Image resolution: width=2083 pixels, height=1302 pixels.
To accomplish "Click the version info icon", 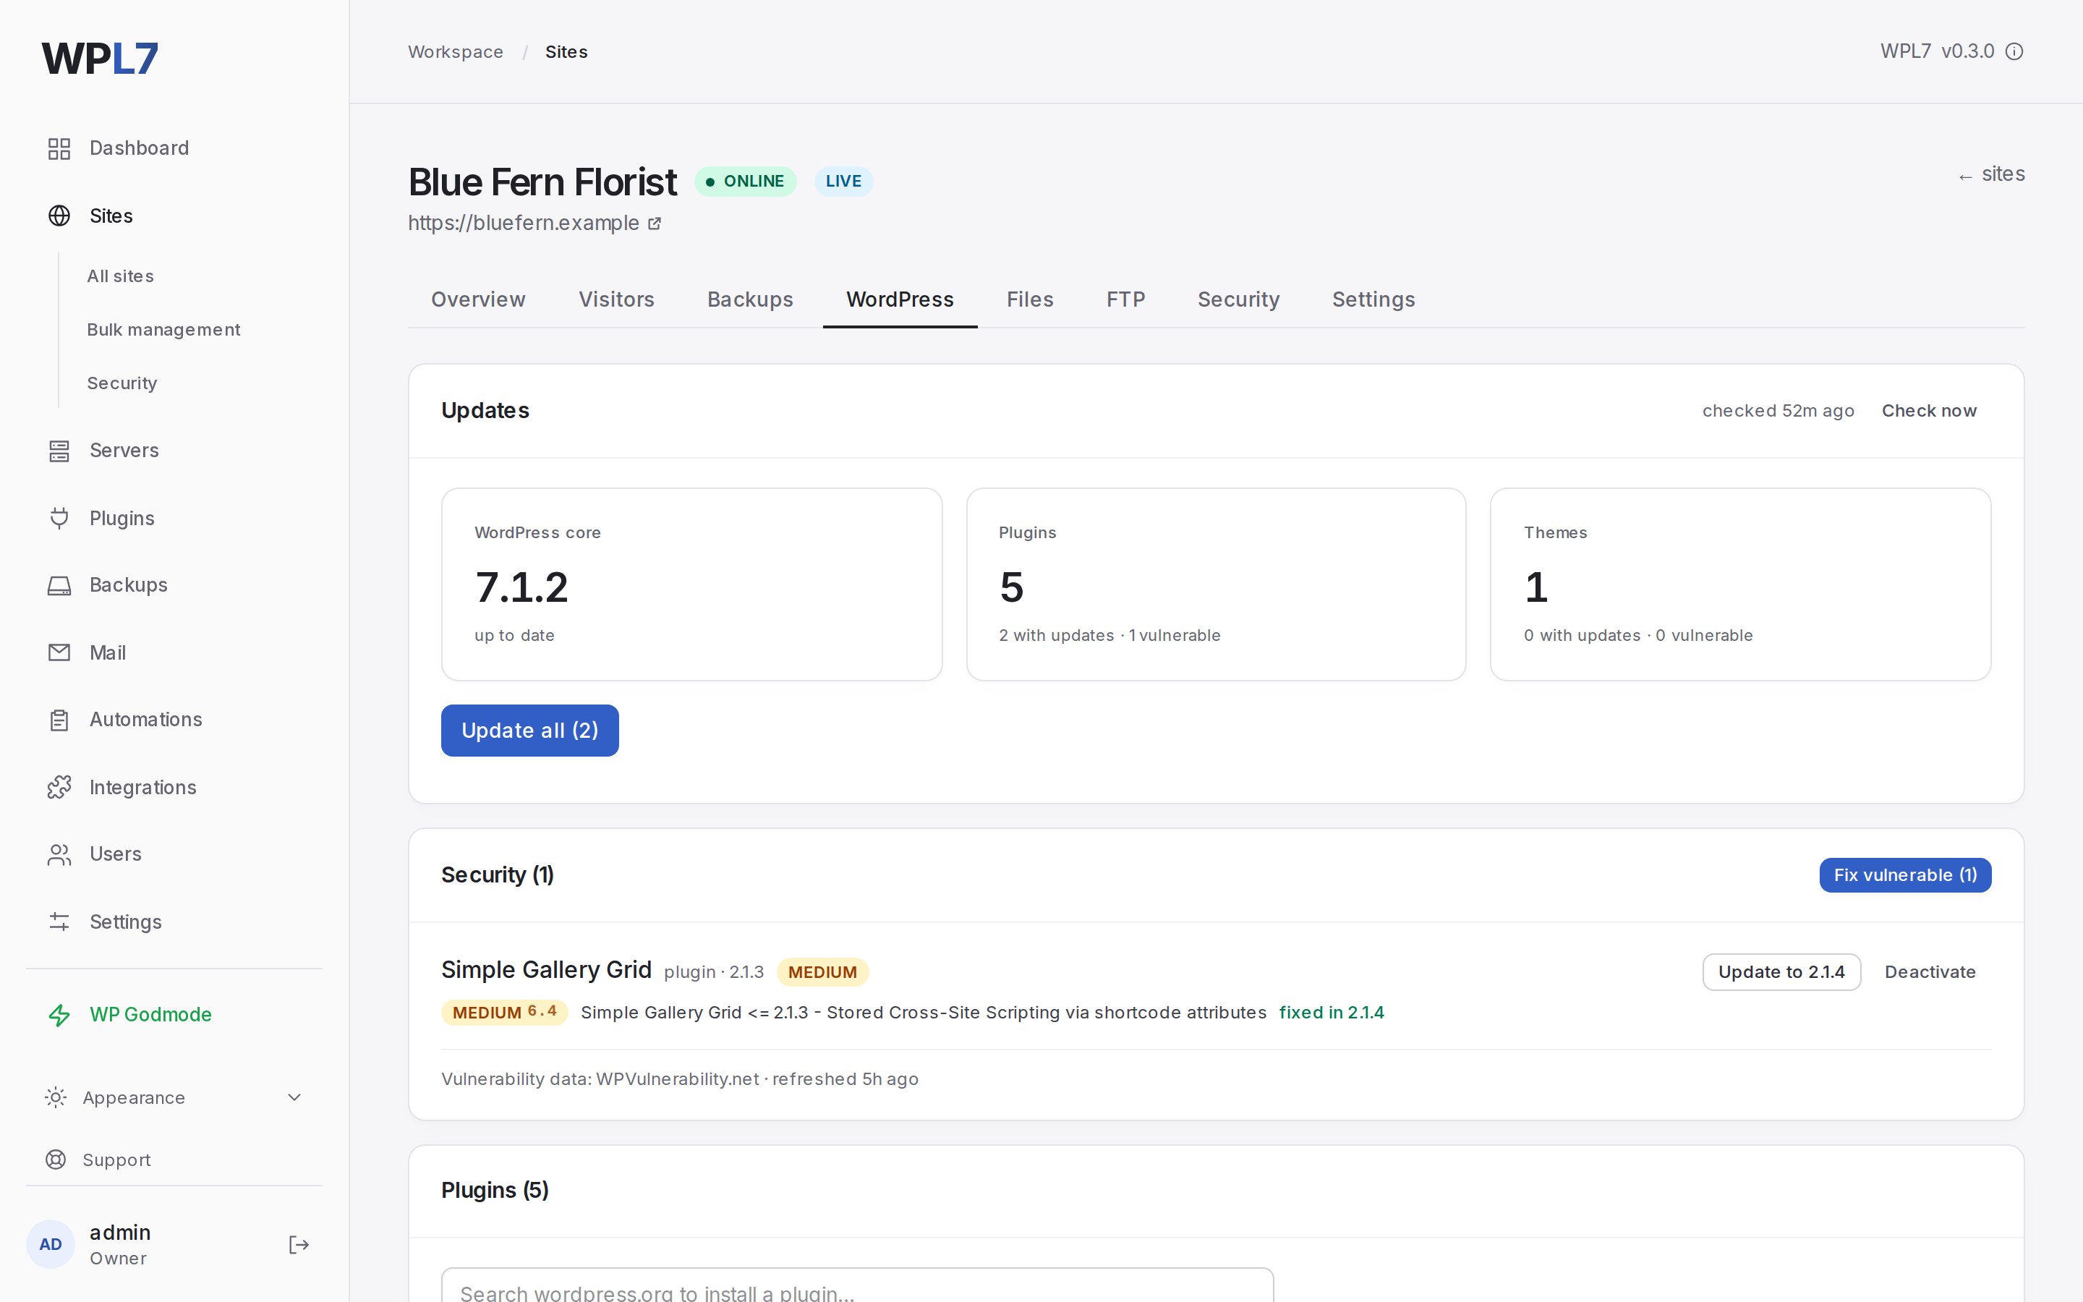I will (x=2014, y=51).
